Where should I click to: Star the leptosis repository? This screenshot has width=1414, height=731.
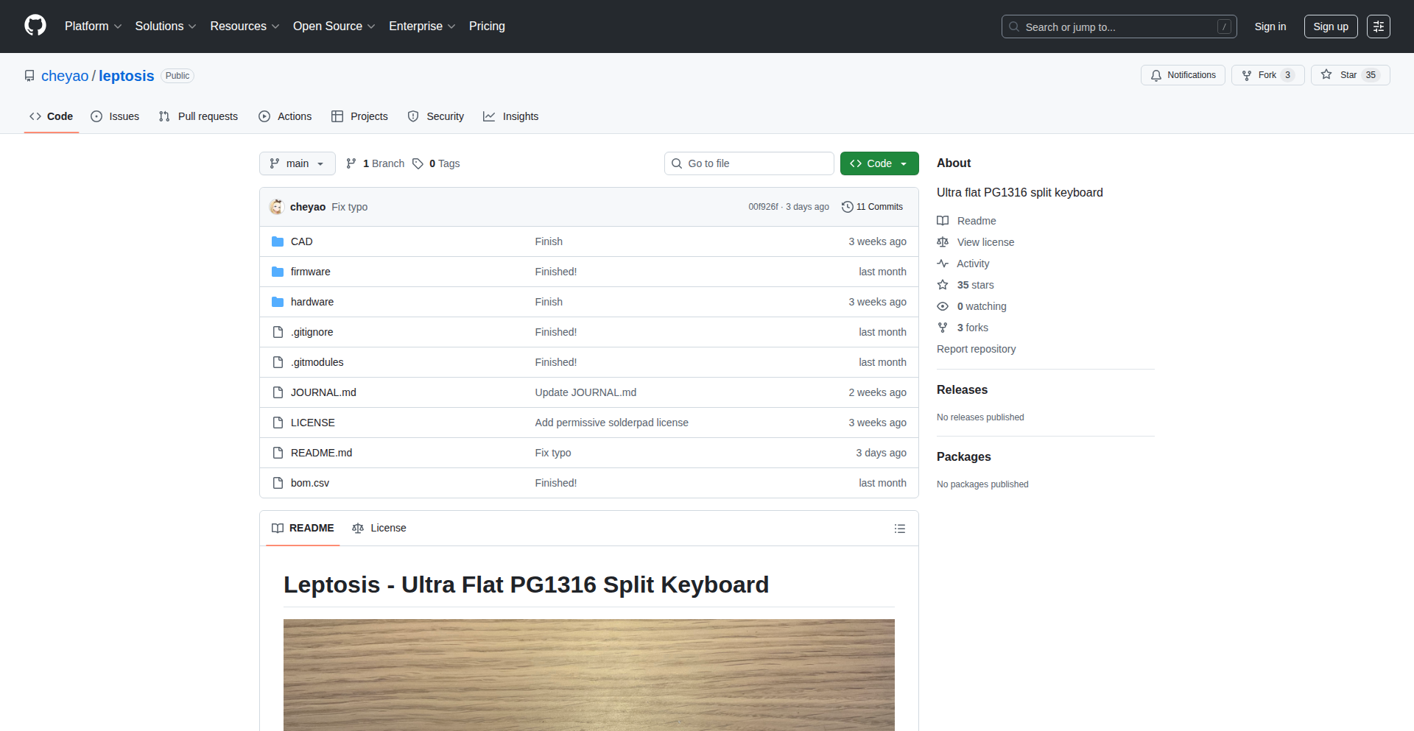pyautogui.click(x=1350, y=75)
